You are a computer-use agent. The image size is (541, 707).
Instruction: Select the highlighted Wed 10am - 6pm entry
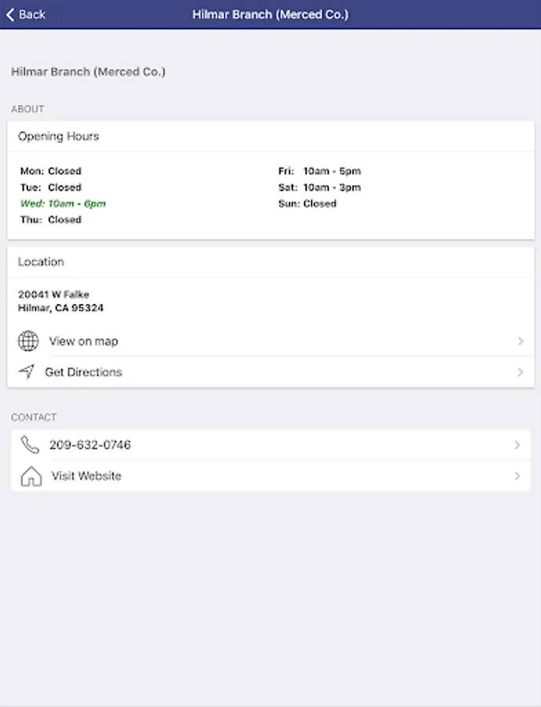click(x=63, y=203)
